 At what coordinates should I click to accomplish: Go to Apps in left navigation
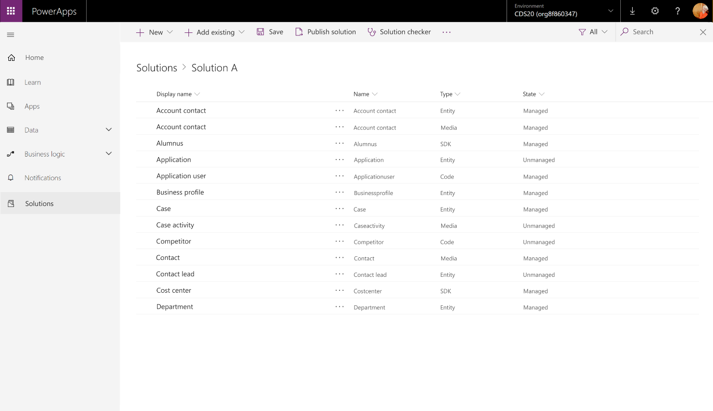click(x=32, y=106)
